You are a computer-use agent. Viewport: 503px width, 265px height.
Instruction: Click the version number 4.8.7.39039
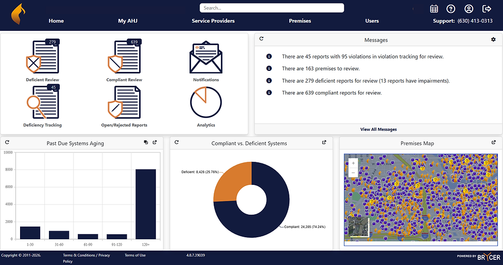click(195, 255)
